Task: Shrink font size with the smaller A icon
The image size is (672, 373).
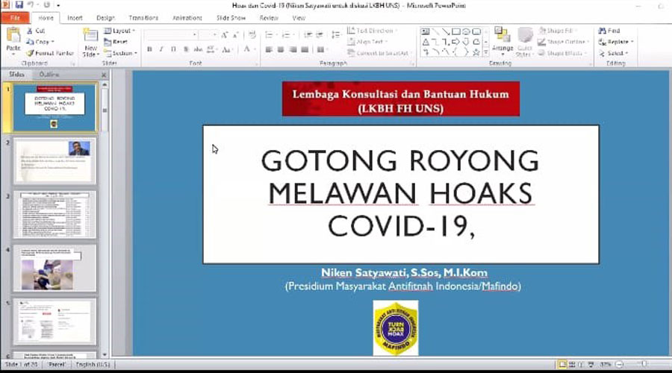Action: point(235,34)
